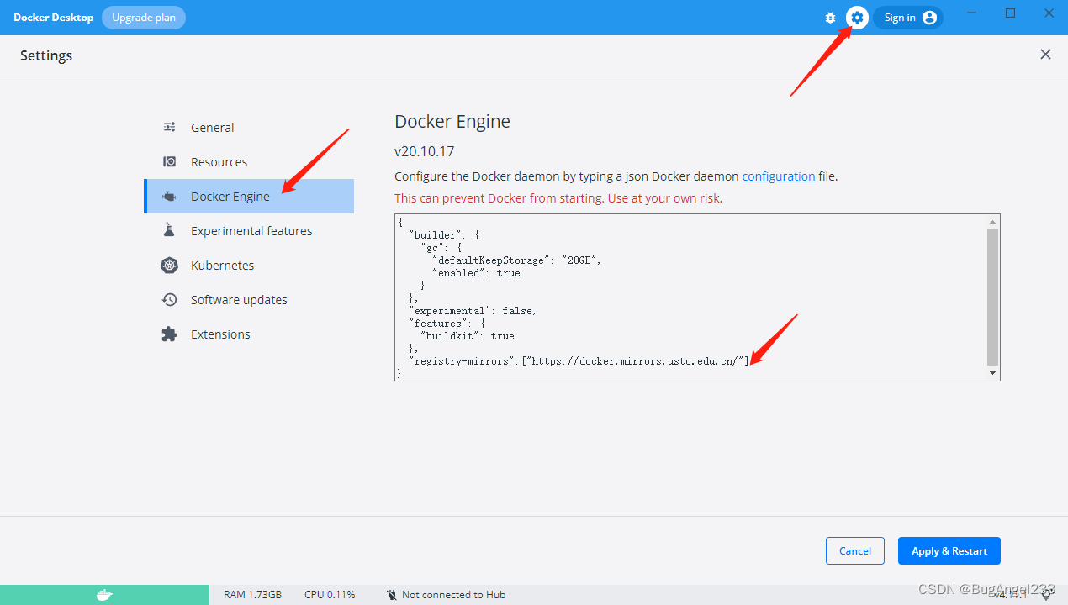Select the Experimental features flask icon
Screen dimensions: 1068x605
(x=169, y=230)
